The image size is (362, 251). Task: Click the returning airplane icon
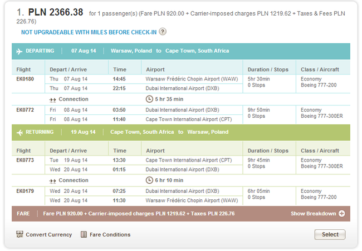(19, 132)
